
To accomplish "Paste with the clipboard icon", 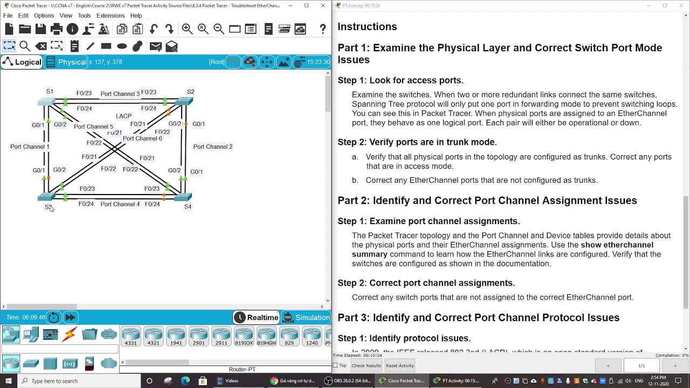I will click(137, 29).
